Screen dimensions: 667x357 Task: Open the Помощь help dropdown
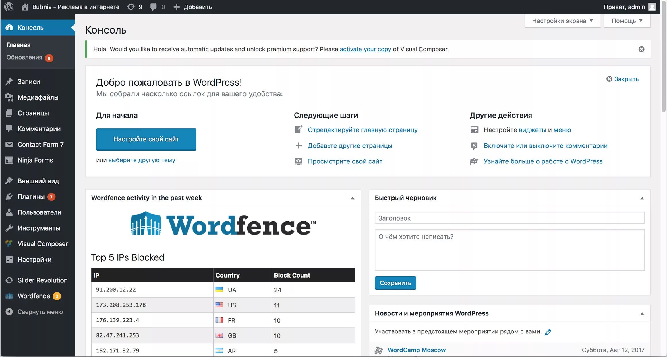(x=627, y=21)
